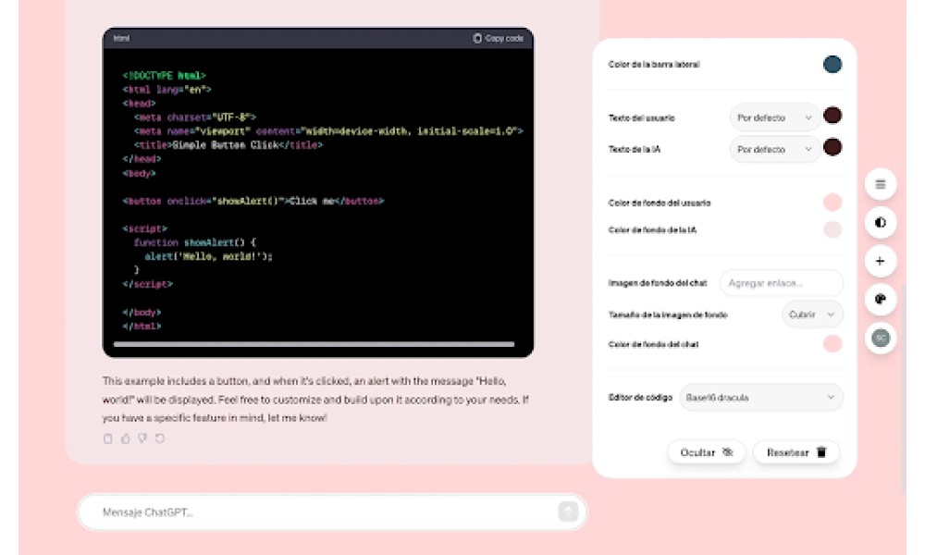
Task: Click the alert('Hello, world!') code line
Action: click(x=208, y=256)
